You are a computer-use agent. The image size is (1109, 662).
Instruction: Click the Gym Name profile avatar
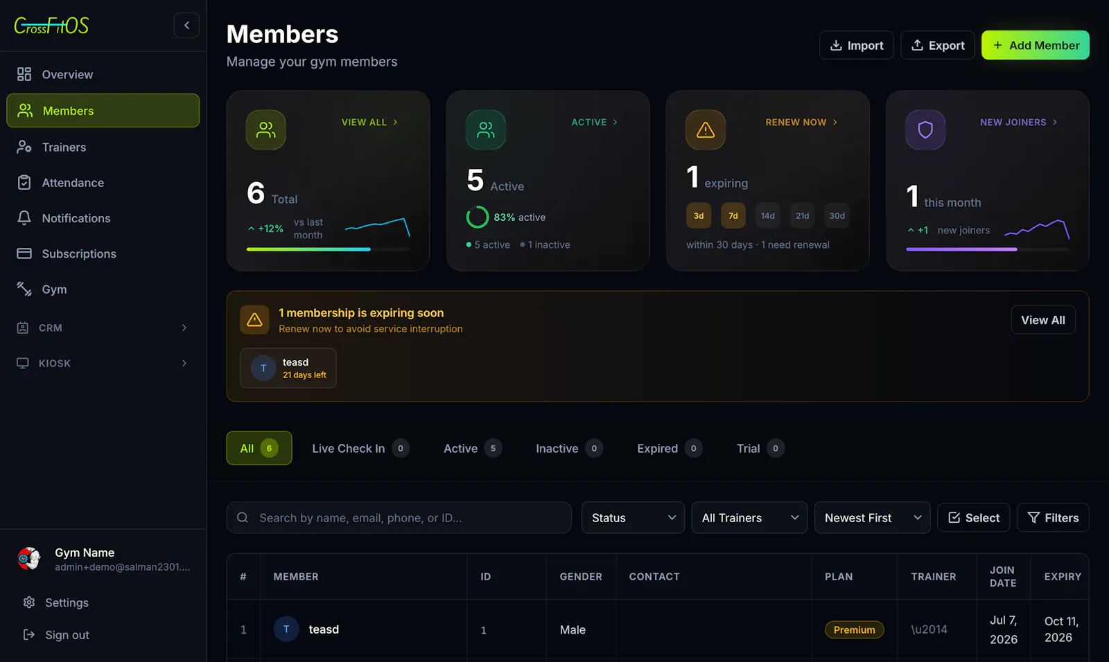pos(29,559)
